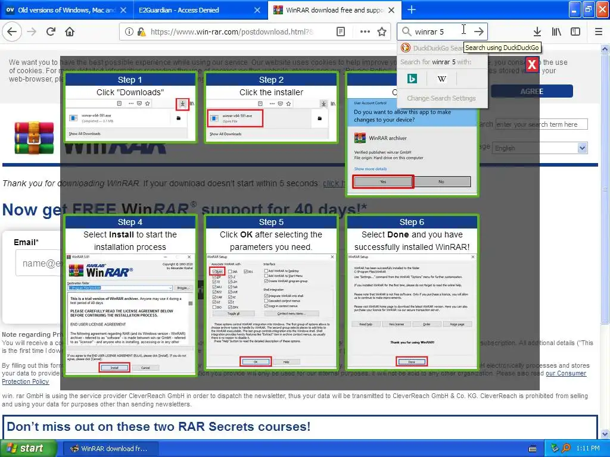This screenshot has height=457, width=610.
Task: Click the Step 5 parameters screenshot
Action: click(271, 310)
